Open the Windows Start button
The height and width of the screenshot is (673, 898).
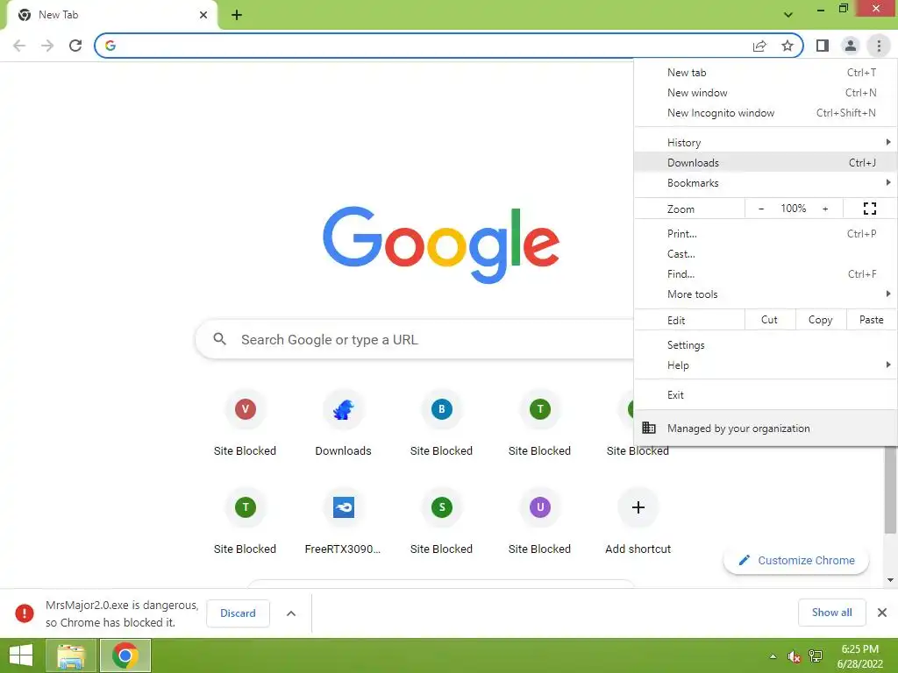click(x=21, y=655)
